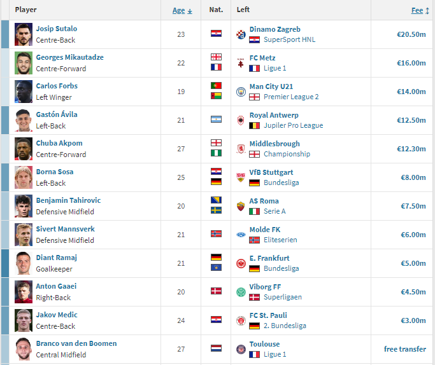435x365 pixels.
Task: Open the Middlesbrough club page link
Action: (275, 143)
